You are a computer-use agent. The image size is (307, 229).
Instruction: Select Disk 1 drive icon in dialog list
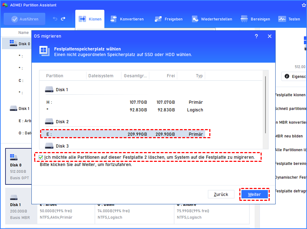[x=49, y=90]
